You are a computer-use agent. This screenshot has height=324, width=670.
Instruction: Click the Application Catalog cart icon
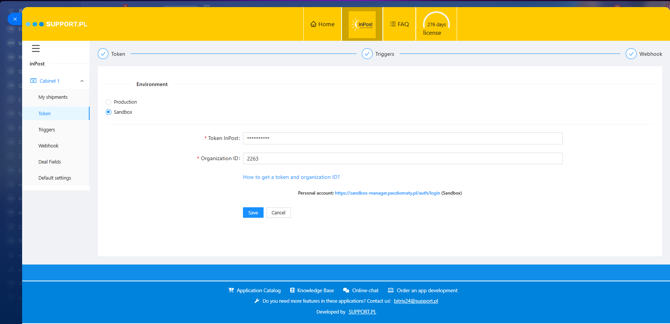click(231, 290)
